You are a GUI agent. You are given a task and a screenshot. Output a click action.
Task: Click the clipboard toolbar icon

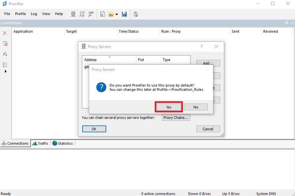coord(136,14)
